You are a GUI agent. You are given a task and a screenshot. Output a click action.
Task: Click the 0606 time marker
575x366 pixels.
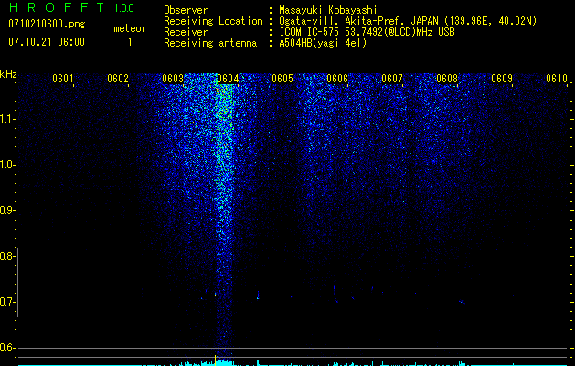(x=337, y=79)
